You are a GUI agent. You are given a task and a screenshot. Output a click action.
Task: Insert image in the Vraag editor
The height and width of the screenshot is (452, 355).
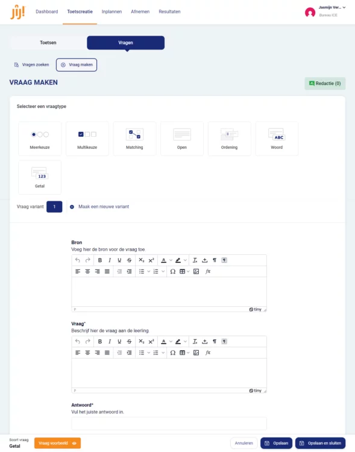(x=196, y=353)
